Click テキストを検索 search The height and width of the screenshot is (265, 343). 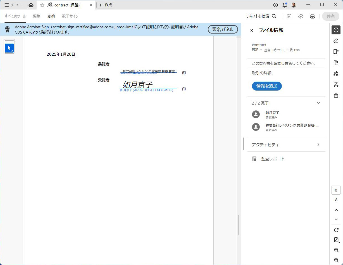pos(261,16)
